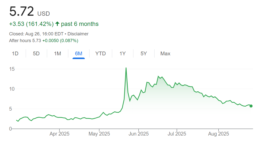Viewport: 265px width, 143px height.
Task: Click the Apr 2025 axis label
Action: coord(60,134)
